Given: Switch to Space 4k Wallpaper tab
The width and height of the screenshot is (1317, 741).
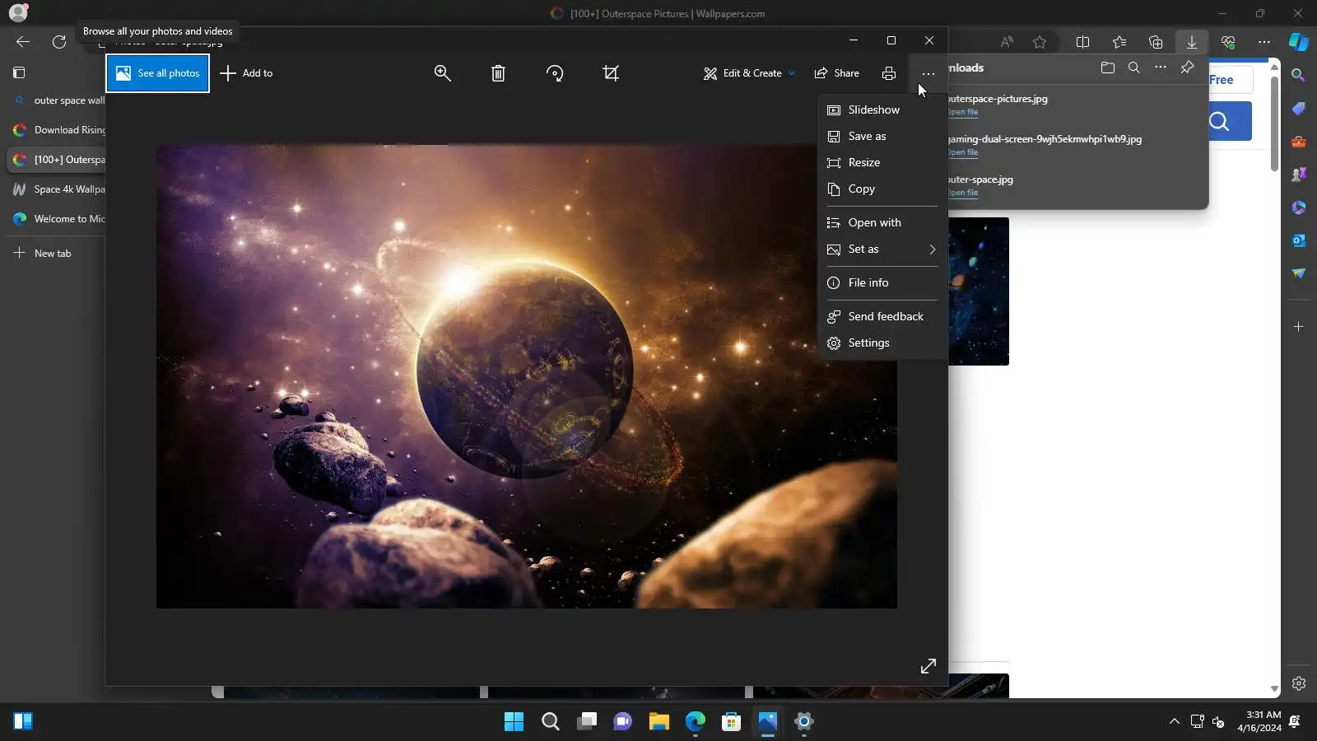Looking at the screenshot, I should click(56, 189).
